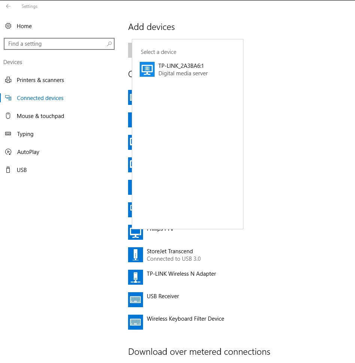Click the TP-LINK Wireless adapter icon
This screenshot has height=363, width=355.
click(x=136, y=277)
